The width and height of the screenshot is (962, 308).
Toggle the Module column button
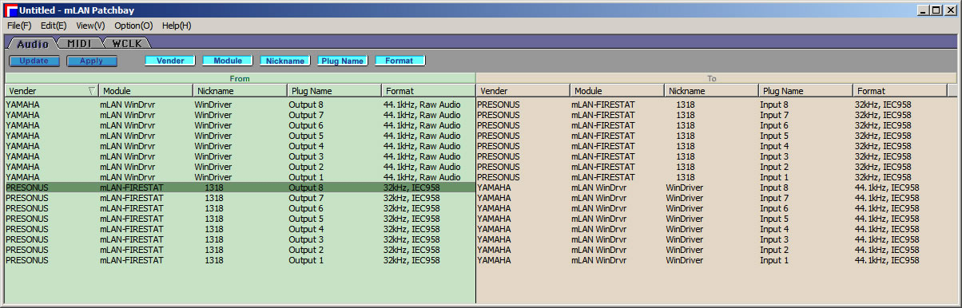click(x=228, y=61)
